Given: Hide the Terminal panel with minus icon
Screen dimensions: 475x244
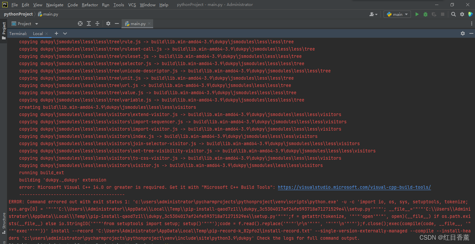Looking at the screenshot, I should (x=471, y=33).
